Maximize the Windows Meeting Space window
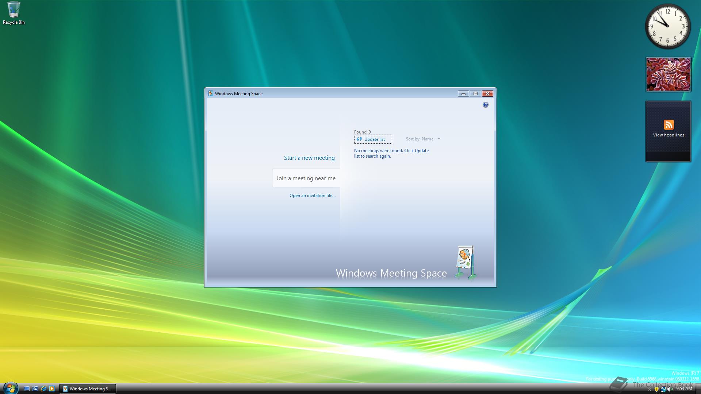This screenshot has height=394, width=701. click(475, 94)
